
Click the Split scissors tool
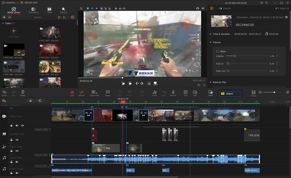pyautogui.click(x=72, y=93)
